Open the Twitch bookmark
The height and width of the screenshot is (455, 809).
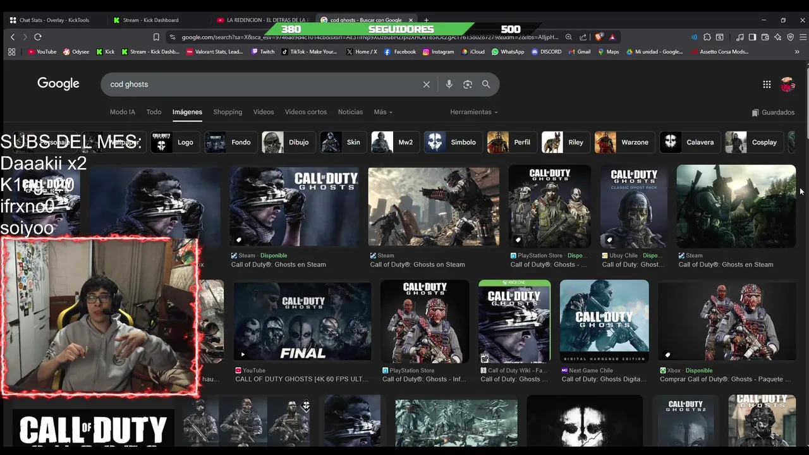tap(263, 52)
